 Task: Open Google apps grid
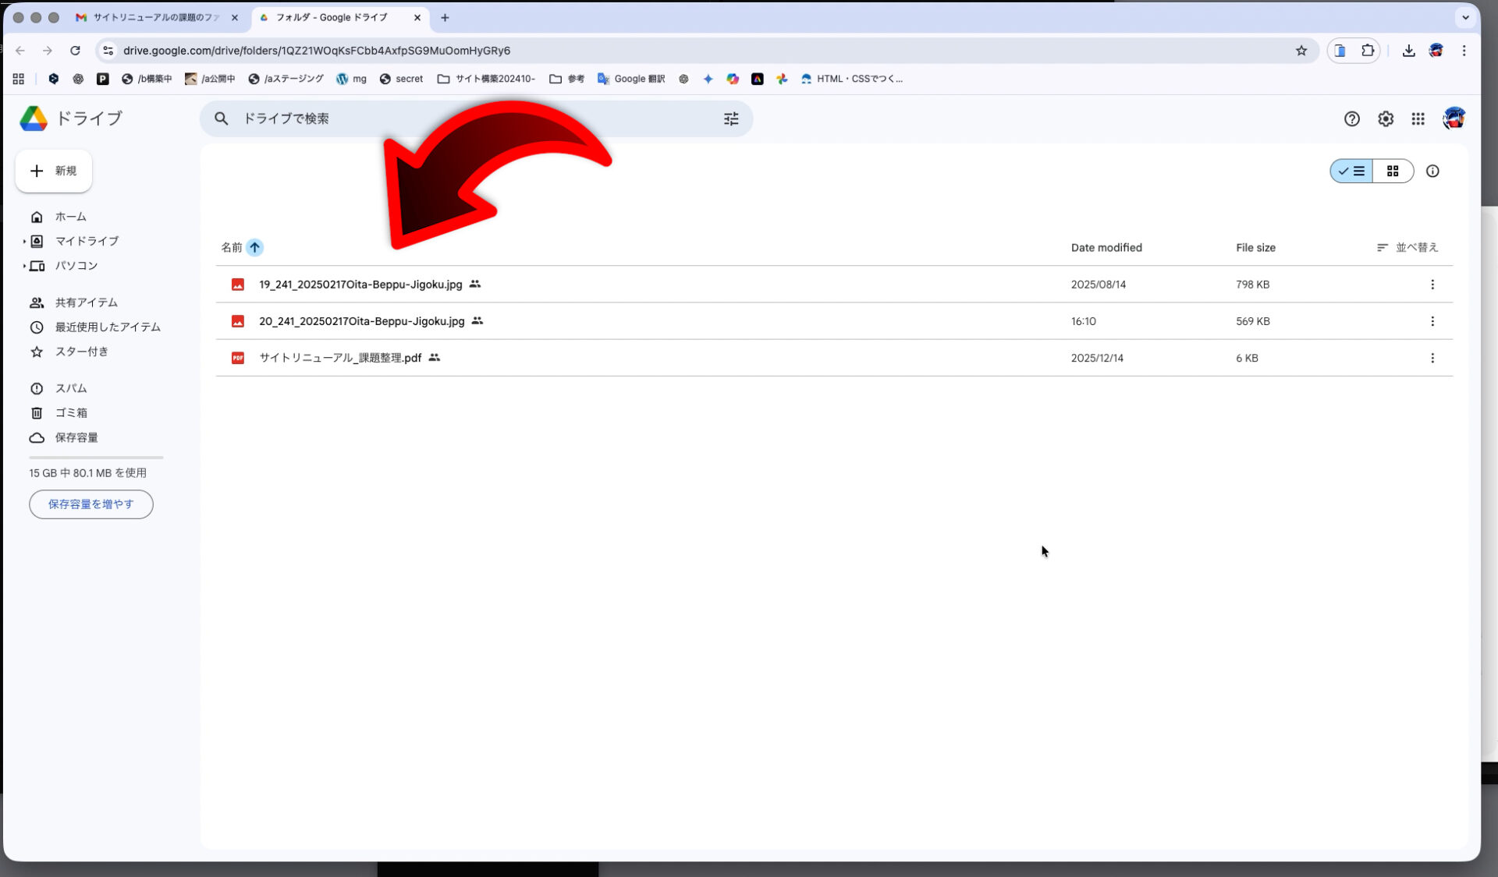coord(1418,119)
